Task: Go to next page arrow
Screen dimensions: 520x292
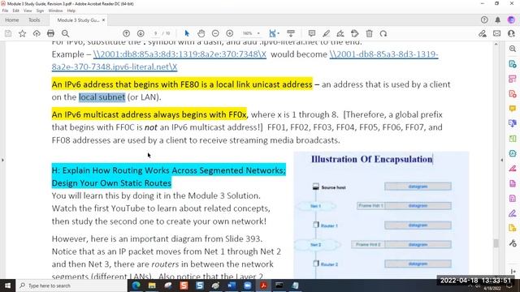Action: pyautogui.click(x=141, y=33)
